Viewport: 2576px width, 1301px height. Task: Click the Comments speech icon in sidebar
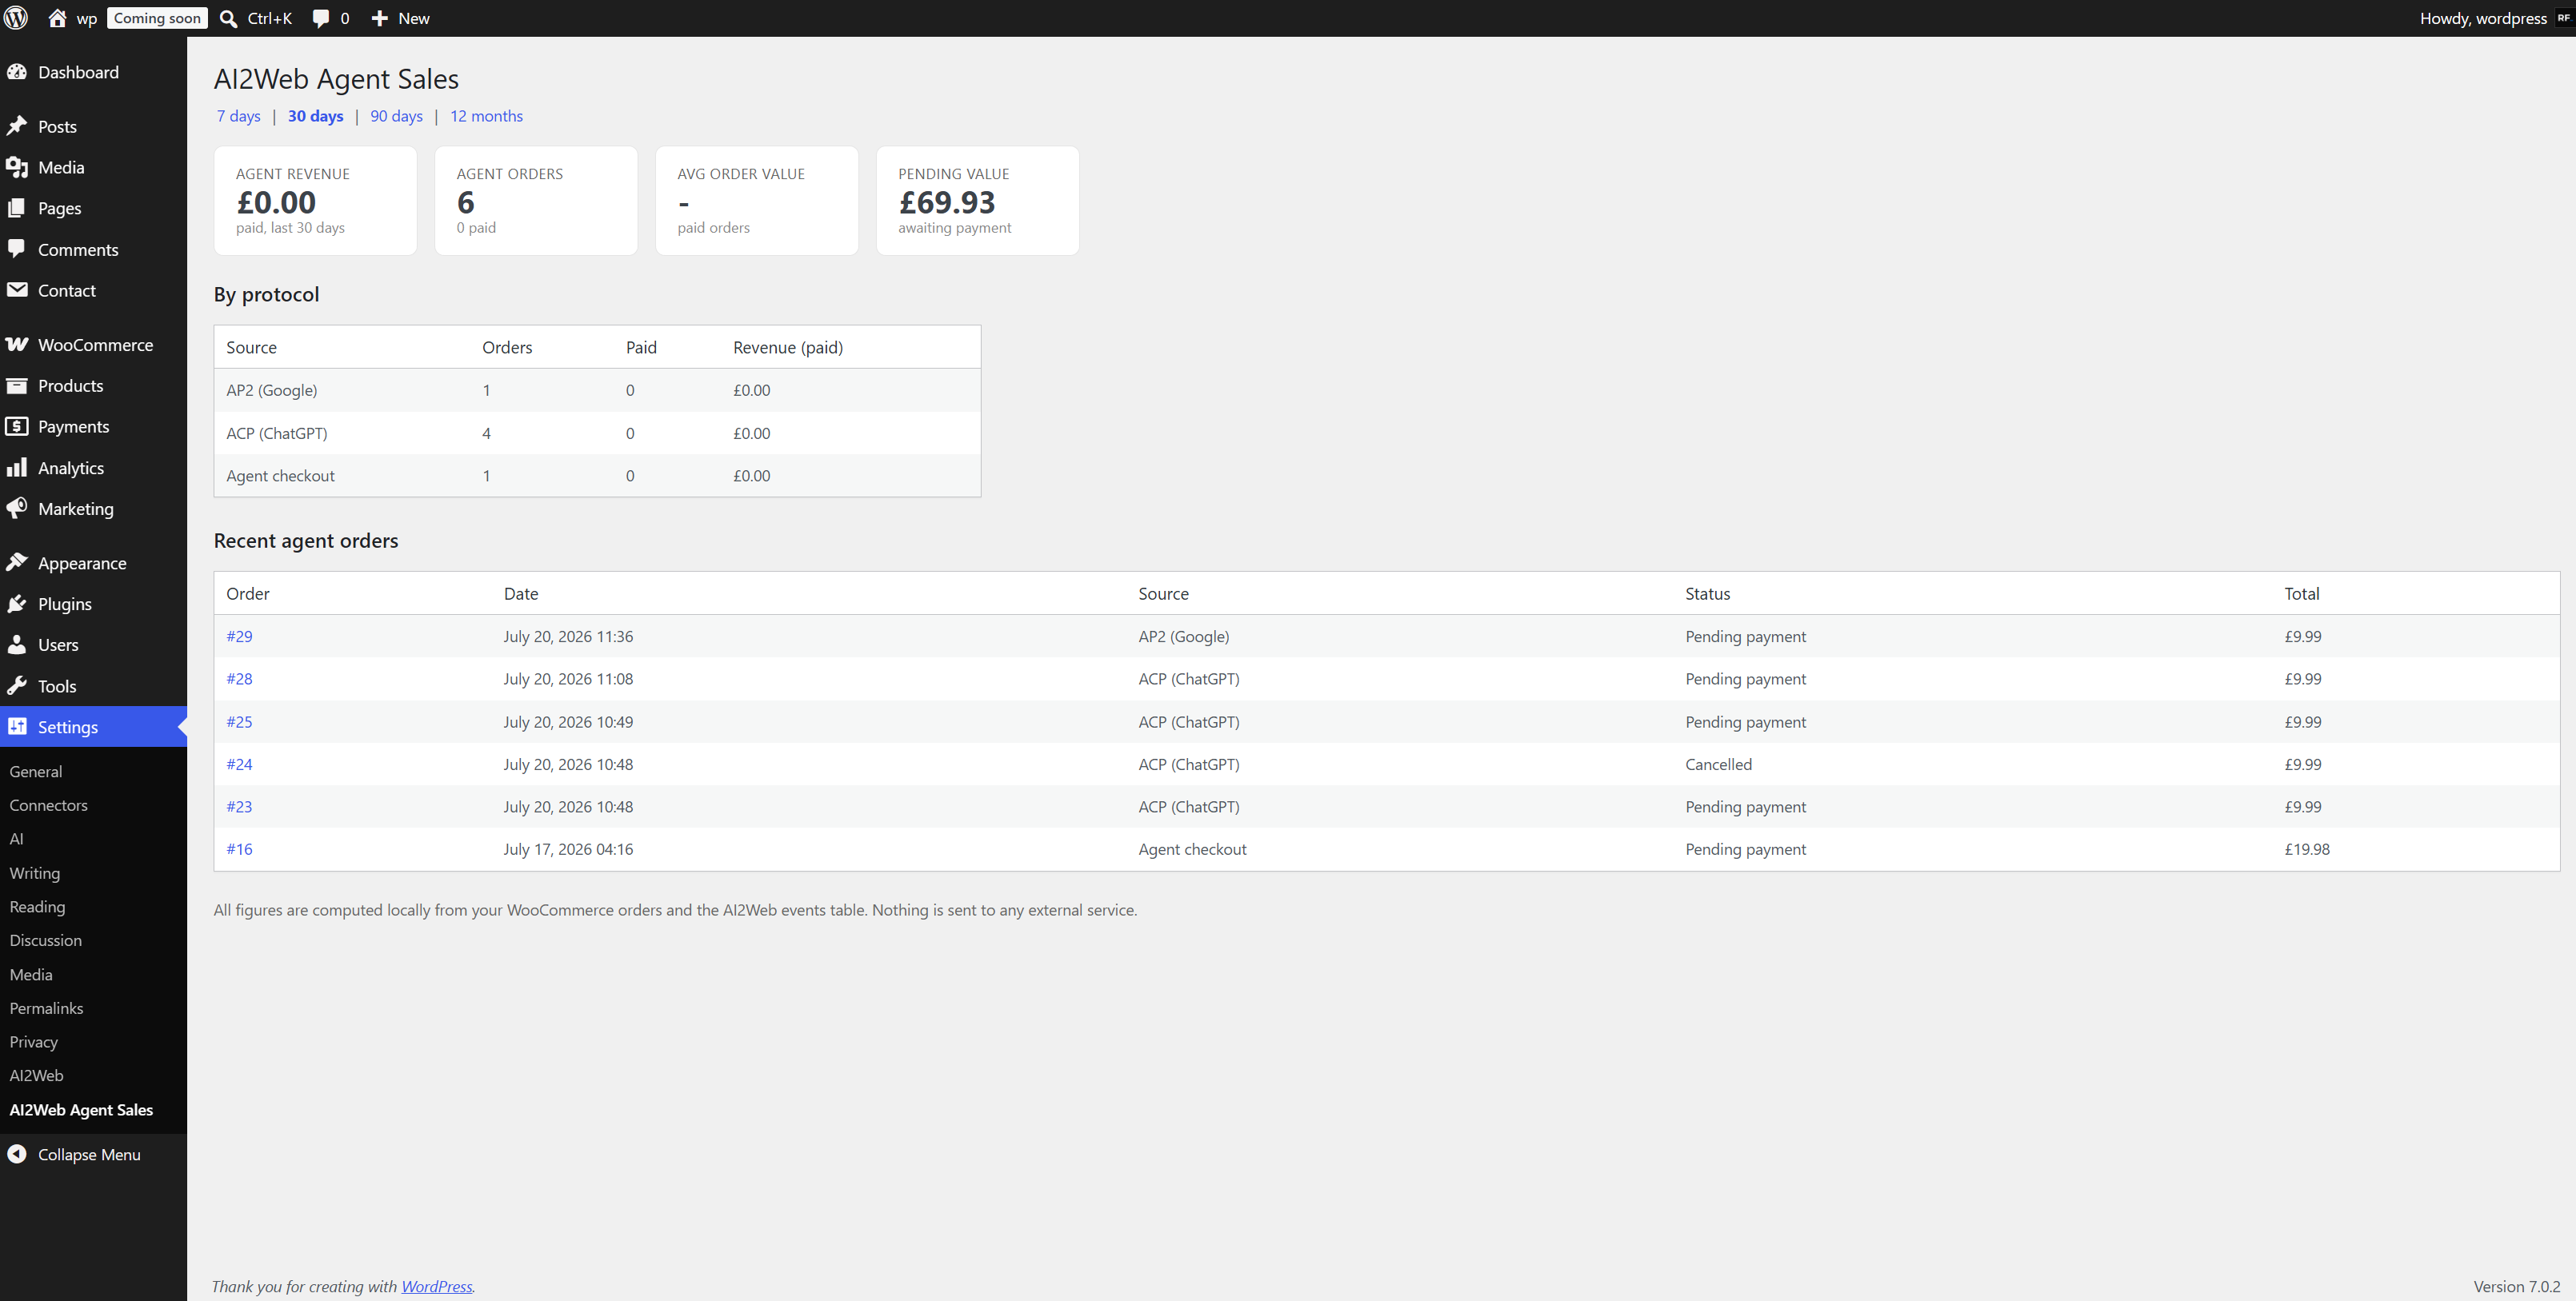click(17, 249)
